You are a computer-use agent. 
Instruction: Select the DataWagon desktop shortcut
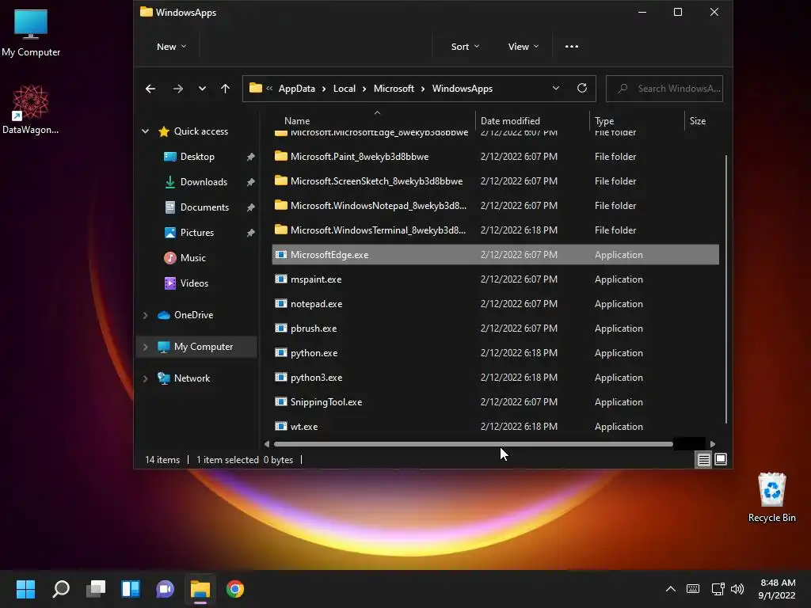[31, 110]
